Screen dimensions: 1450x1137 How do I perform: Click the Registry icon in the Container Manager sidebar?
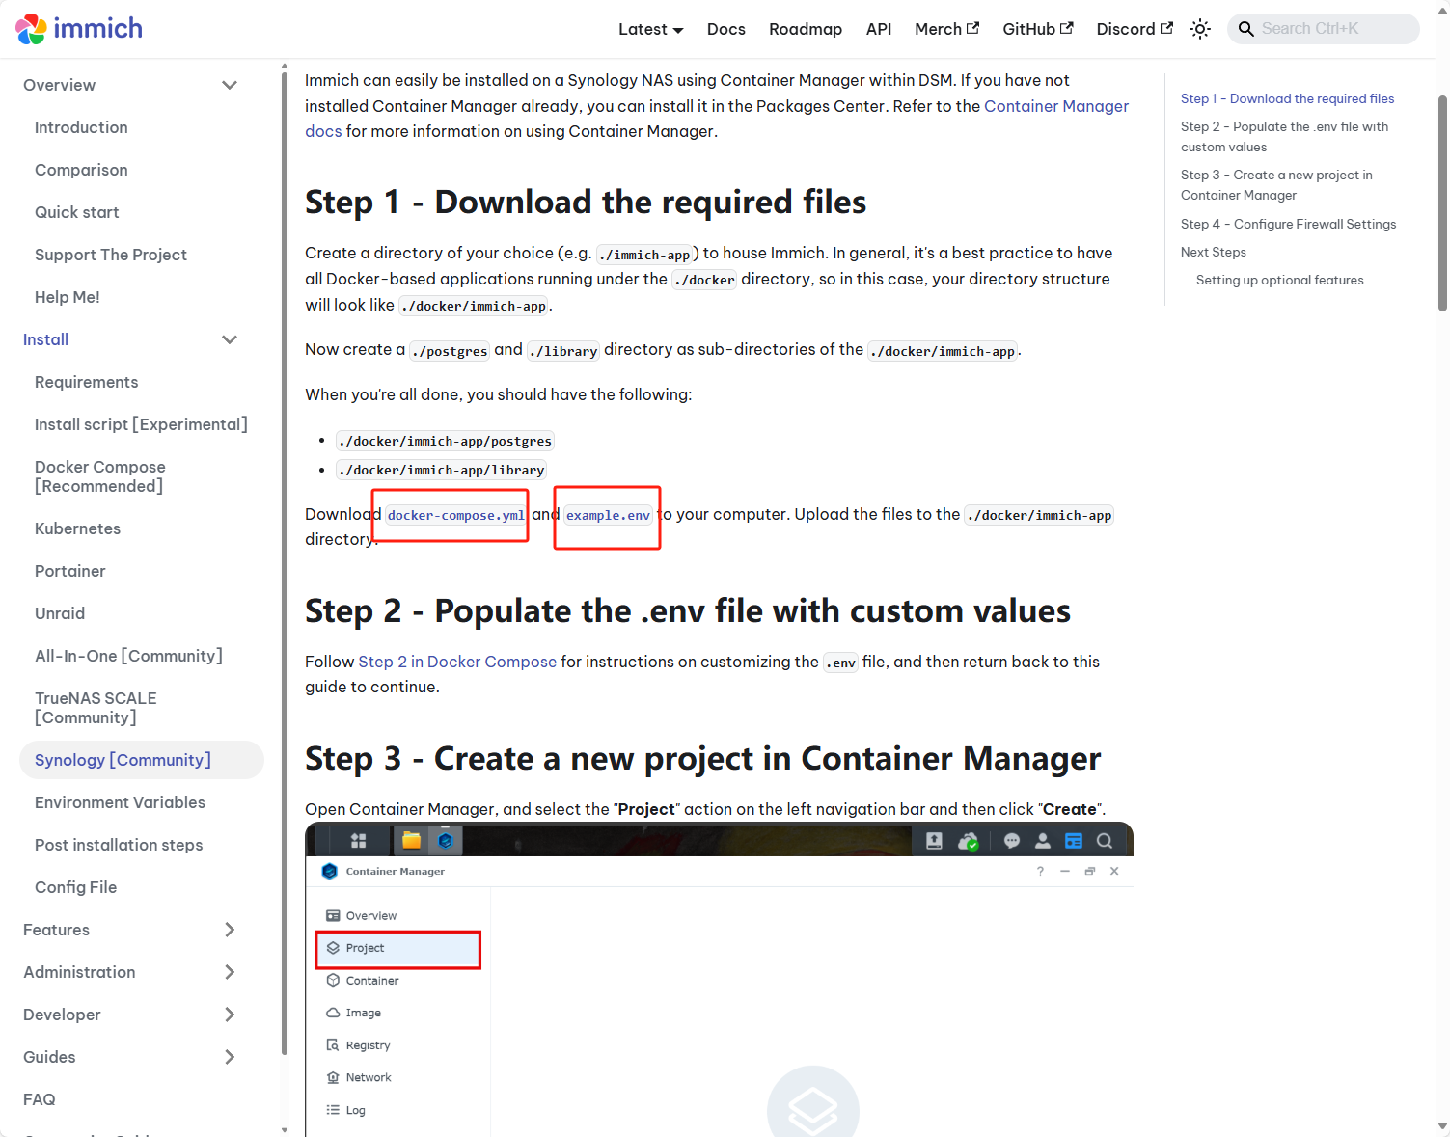coord(331,1044)
